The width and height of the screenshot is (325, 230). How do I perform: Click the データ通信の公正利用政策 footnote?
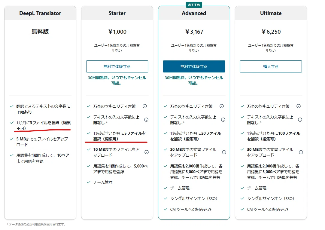[x=36, y=224]
